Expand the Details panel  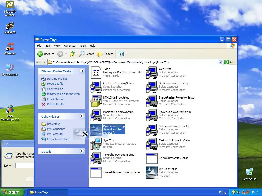coord(82,151)
